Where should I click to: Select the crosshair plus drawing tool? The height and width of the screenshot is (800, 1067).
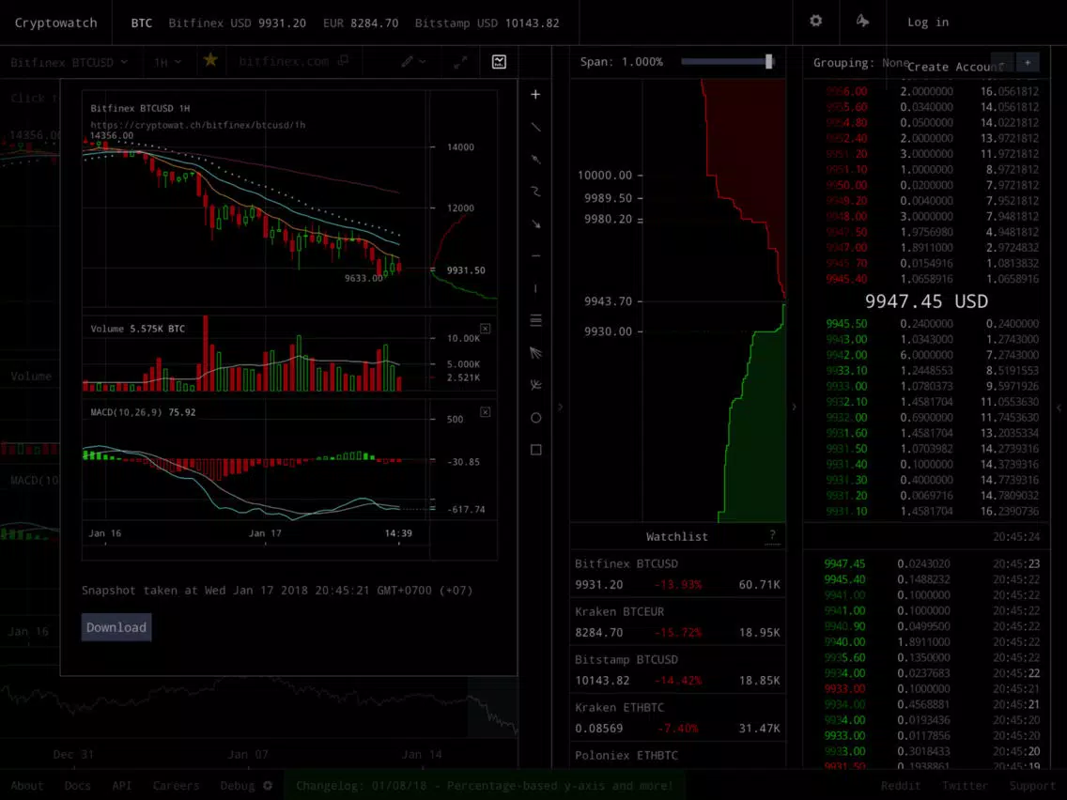tap(535, 95)
